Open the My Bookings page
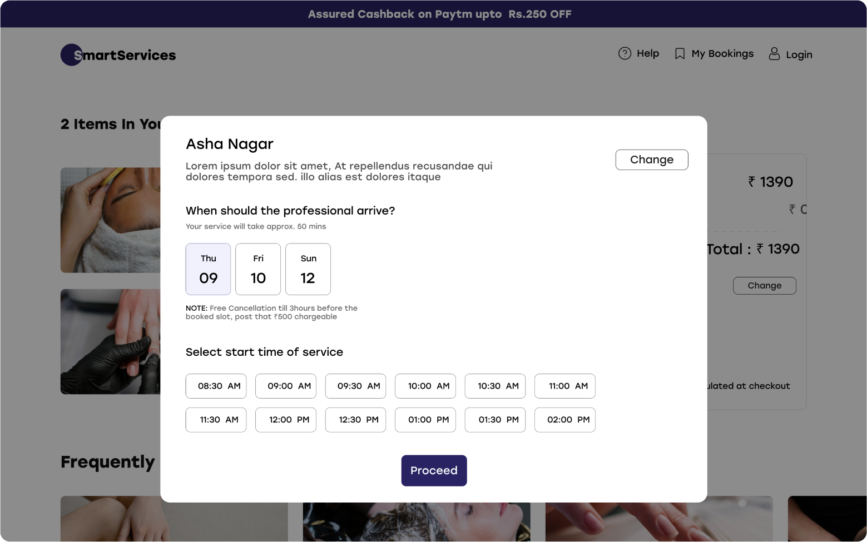Image resolution: width=867 pixels, height=542 pixels. pyautogui.click(x=722, y=54)
